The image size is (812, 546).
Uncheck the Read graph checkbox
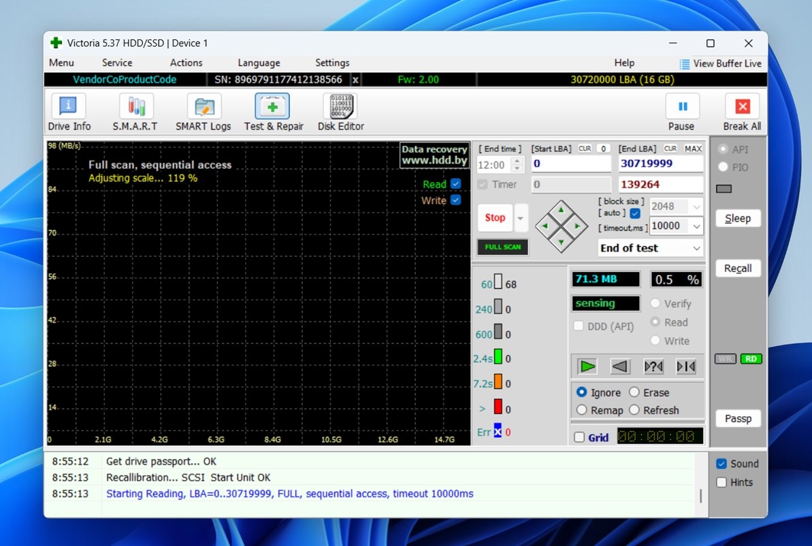[x=456, y=184]
